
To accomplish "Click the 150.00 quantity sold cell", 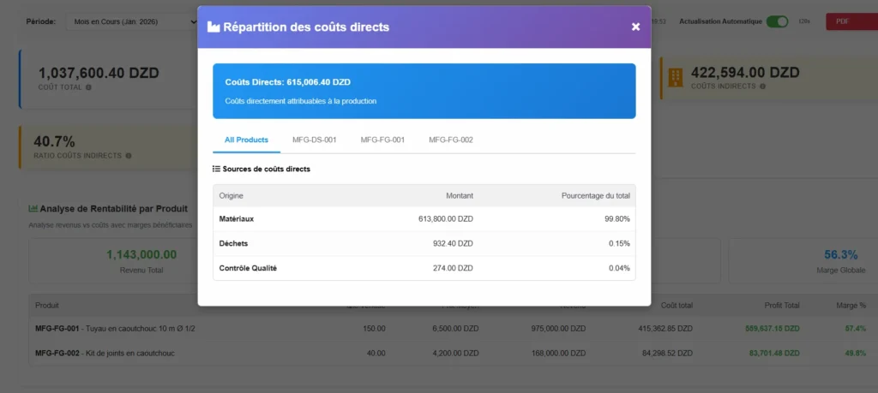I will pos(375,329).
